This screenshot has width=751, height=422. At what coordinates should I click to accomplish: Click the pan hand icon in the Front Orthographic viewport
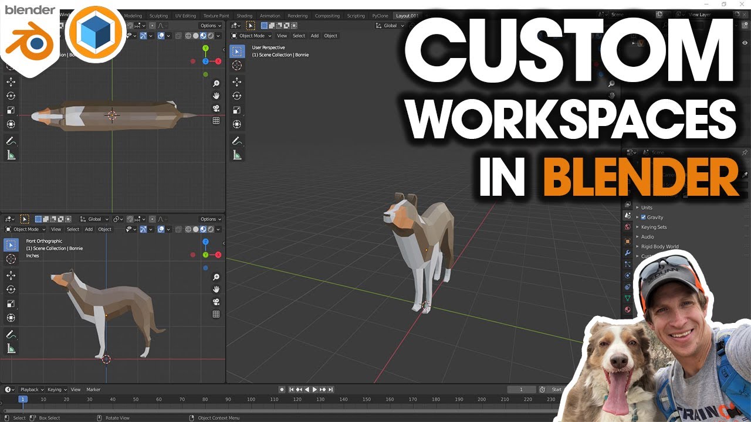216,290
